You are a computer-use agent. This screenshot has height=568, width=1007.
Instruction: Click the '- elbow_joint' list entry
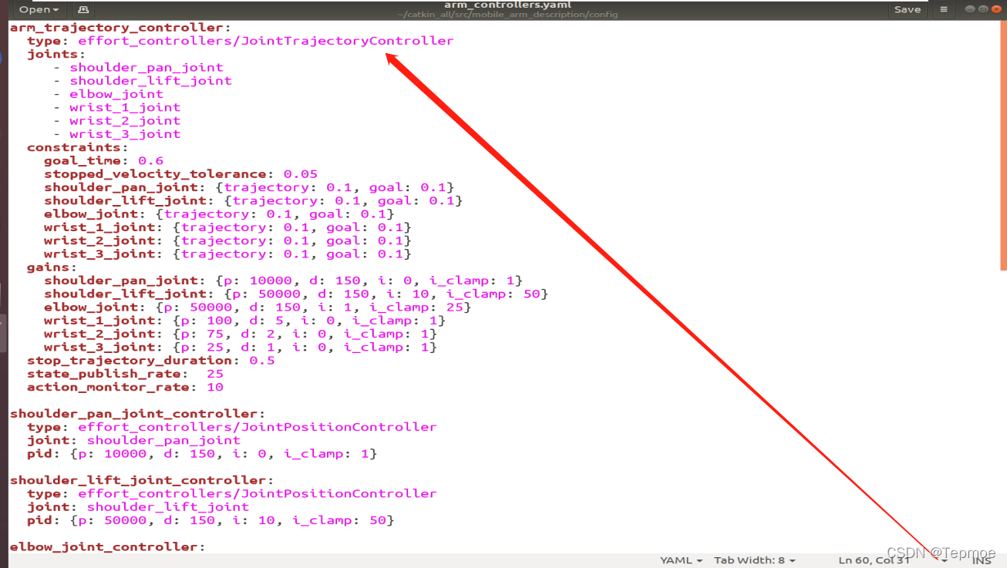[108, 94]
